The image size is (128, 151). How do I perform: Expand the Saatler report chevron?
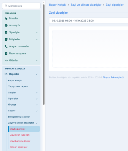[x=36, y=111]
